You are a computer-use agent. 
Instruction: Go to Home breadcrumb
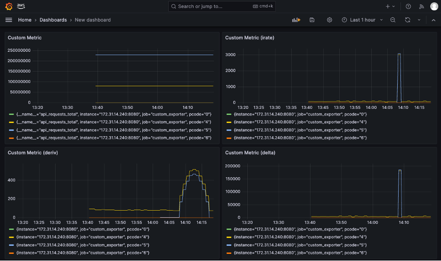(24, 20)
